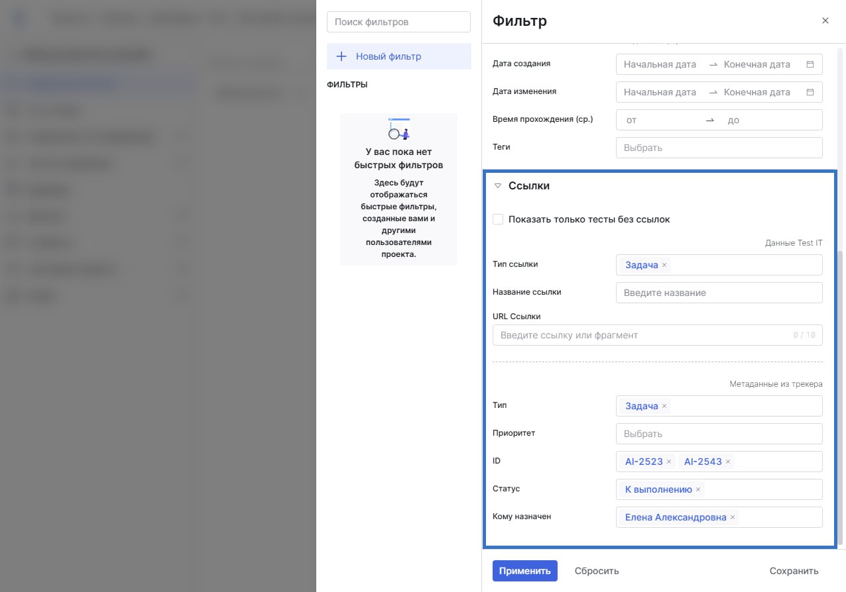
Task: Remove the 'К выполнению' status tag
Action: pos(698,490)
